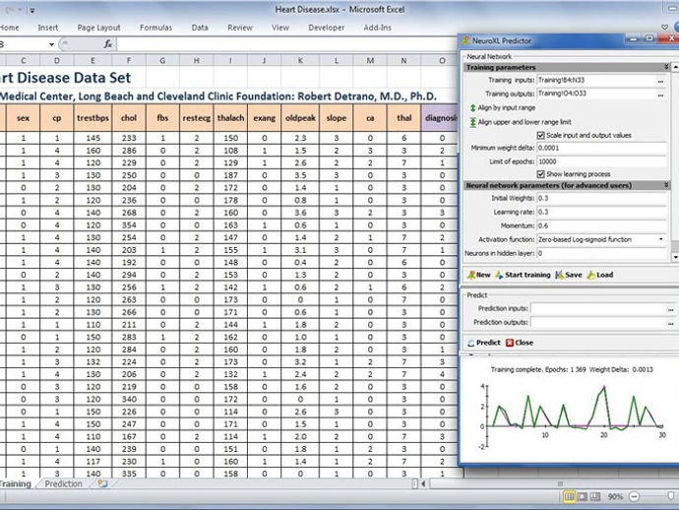Image resolution: width=679 pixels, height=510 pixels.
Task: Click the 90% zoom level text
Action: pyautogui.click(x=615, y=497)
